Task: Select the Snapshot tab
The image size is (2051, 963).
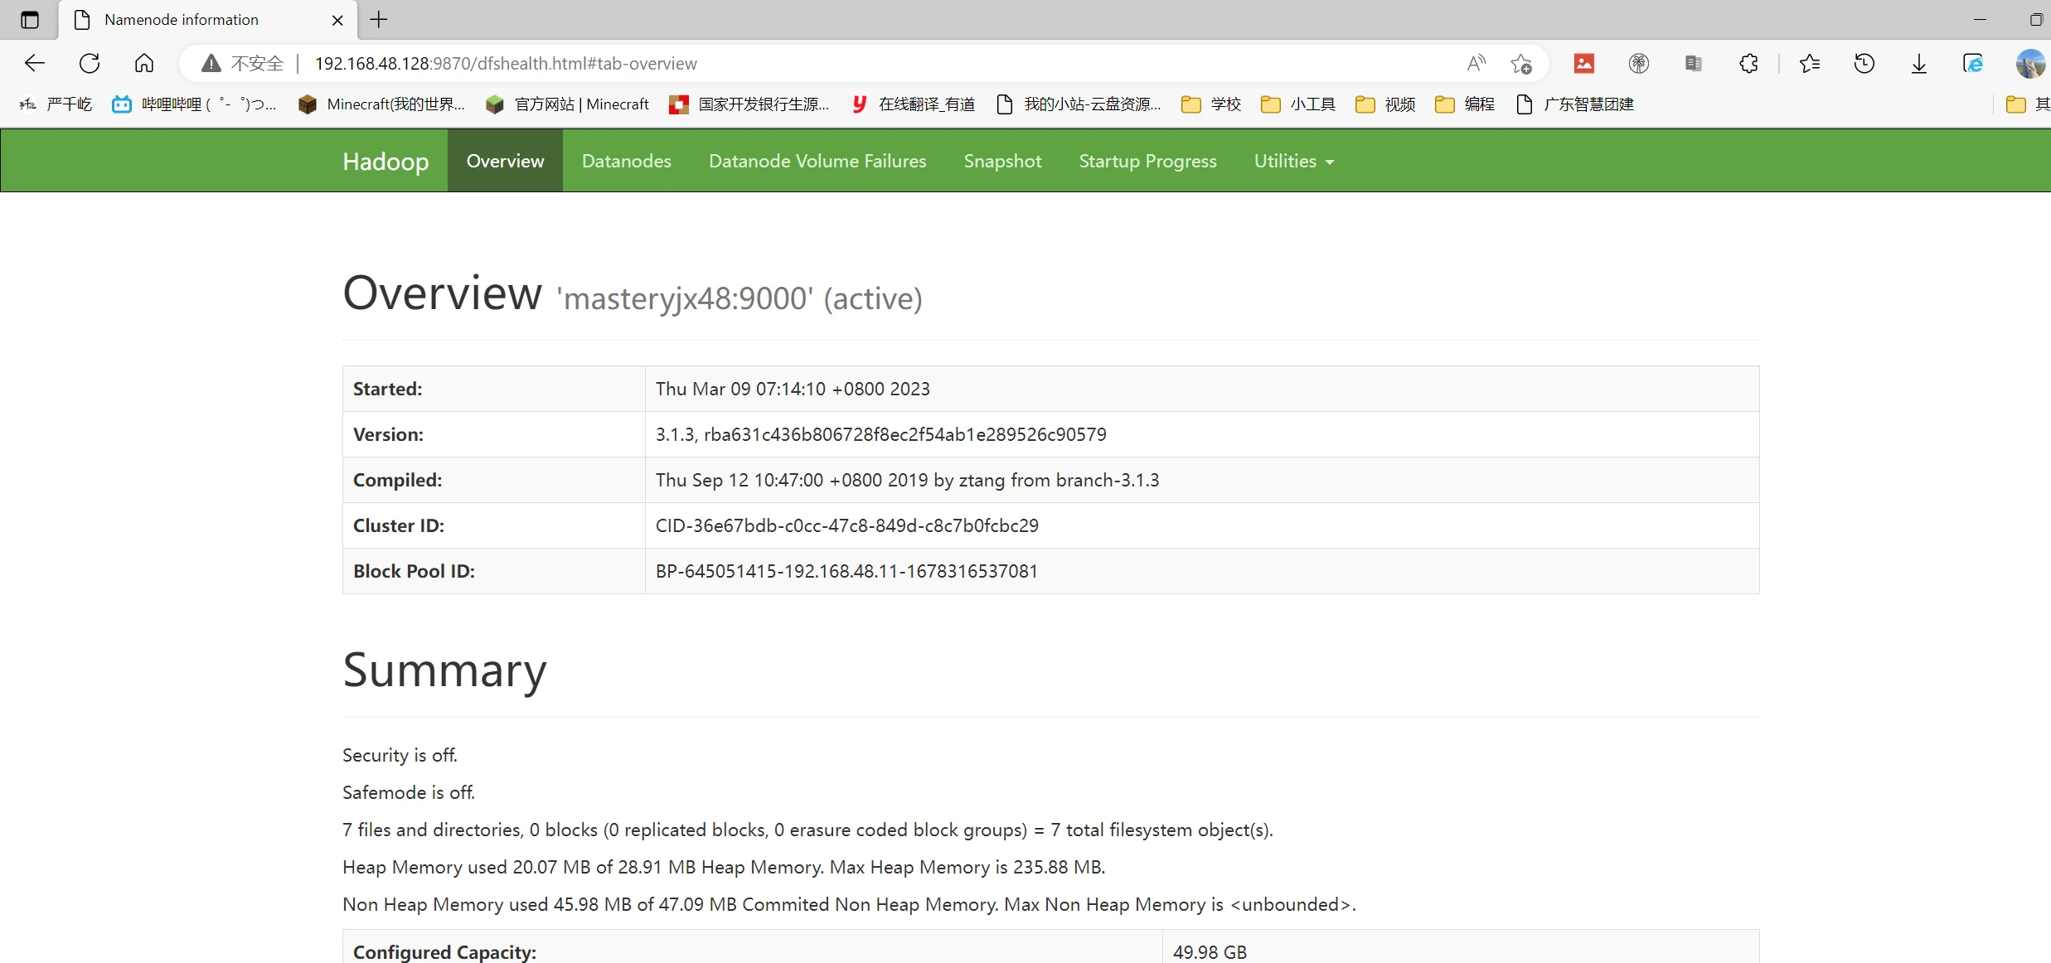Action: click(x=1002, y=161)
